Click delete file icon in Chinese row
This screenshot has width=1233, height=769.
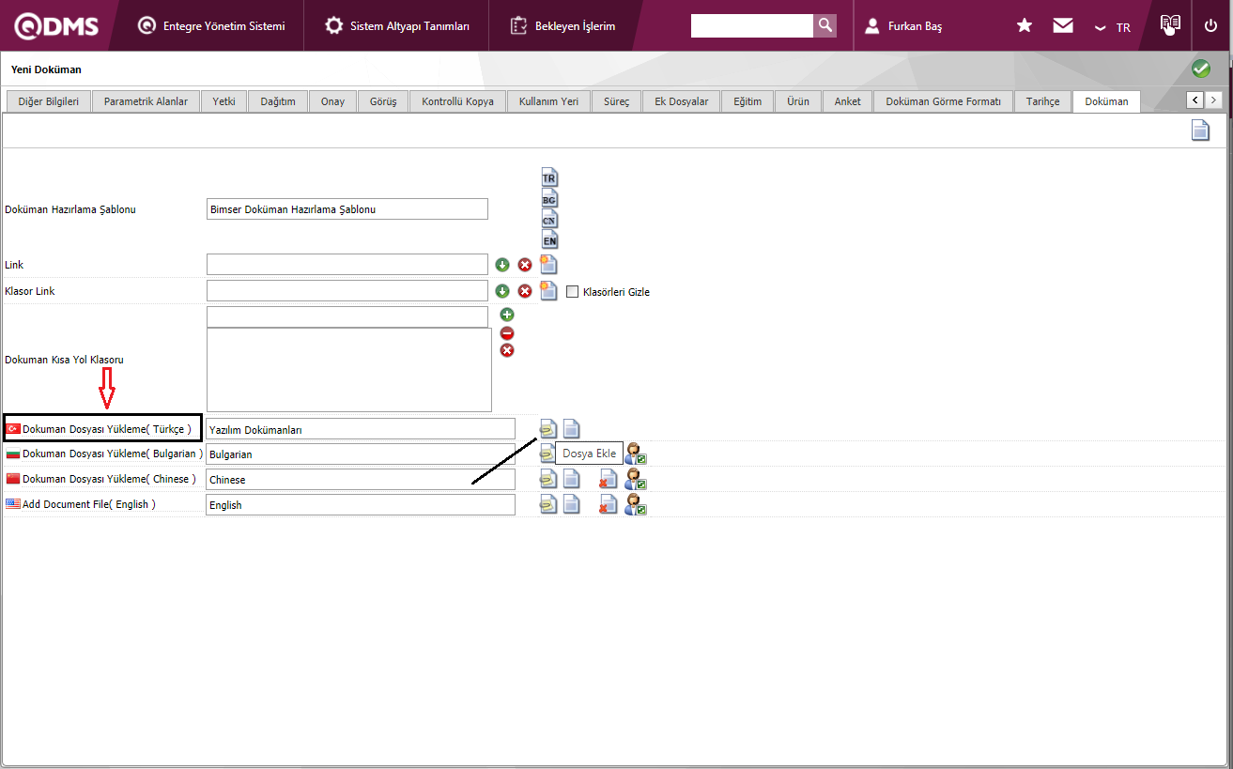click(x=608, y=480)
